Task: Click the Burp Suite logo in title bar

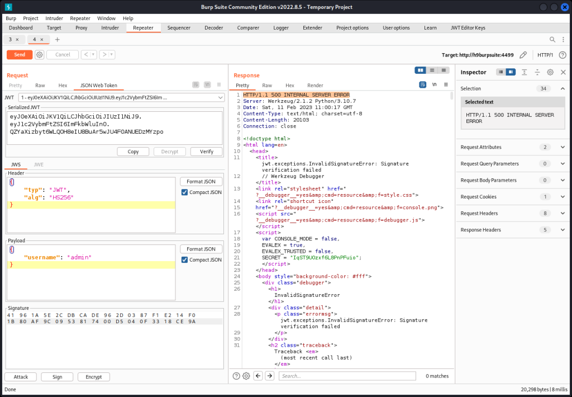Action: (8, 7)
